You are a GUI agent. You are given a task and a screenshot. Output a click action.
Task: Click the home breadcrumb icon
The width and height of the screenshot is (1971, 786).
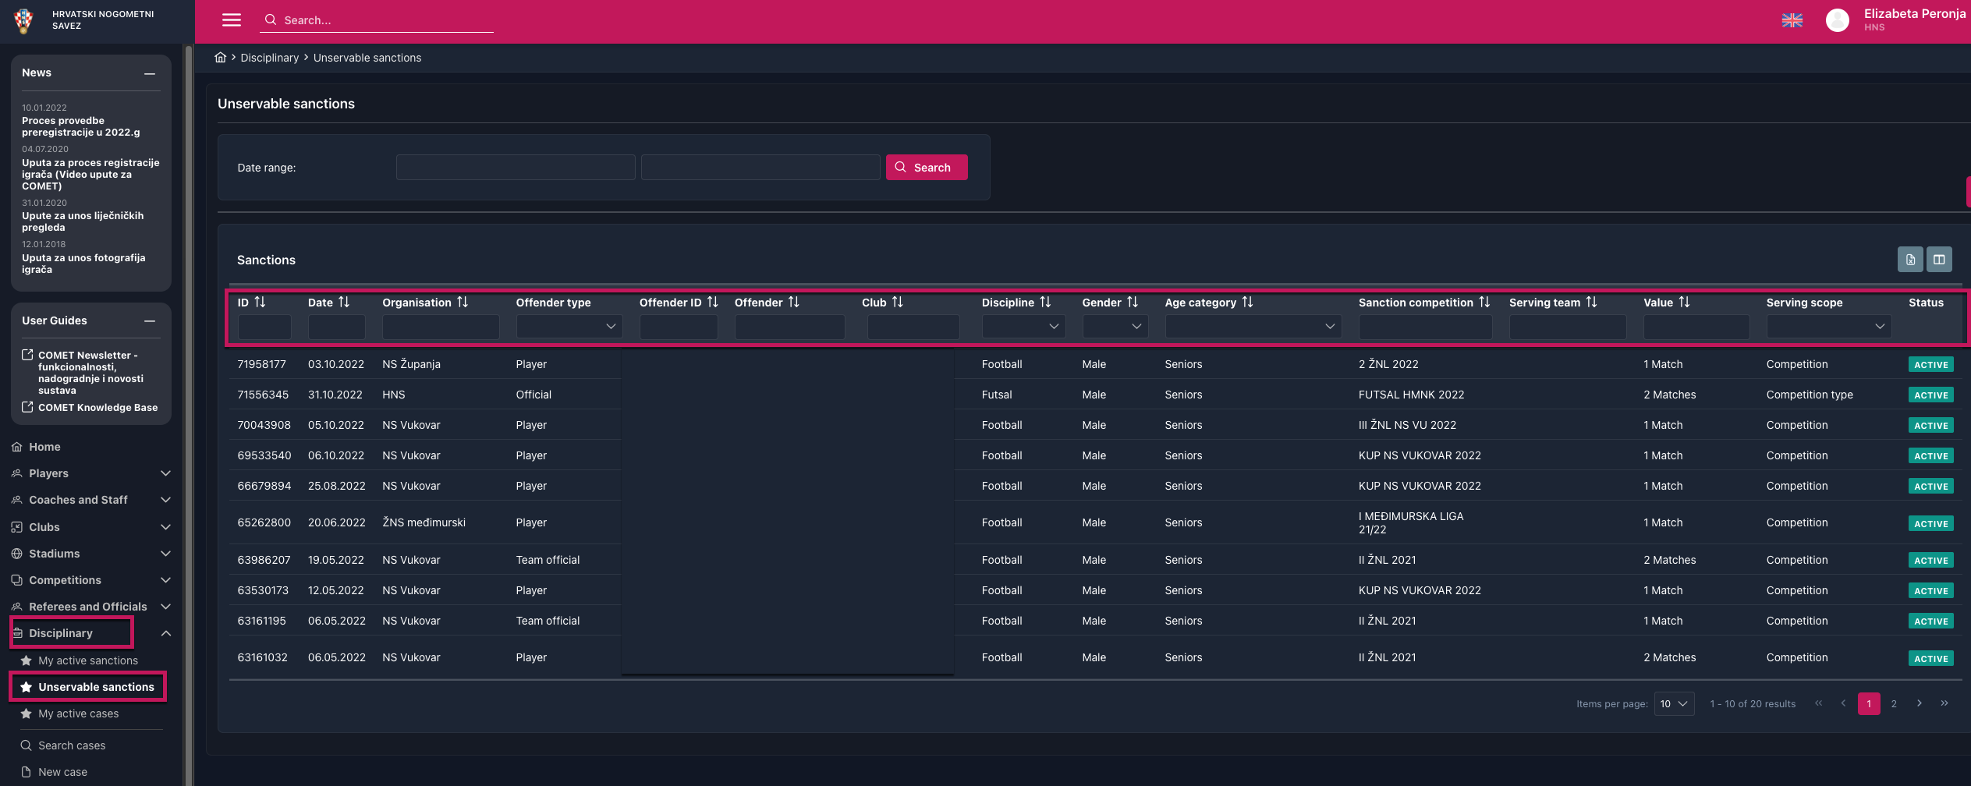point(221,58)
